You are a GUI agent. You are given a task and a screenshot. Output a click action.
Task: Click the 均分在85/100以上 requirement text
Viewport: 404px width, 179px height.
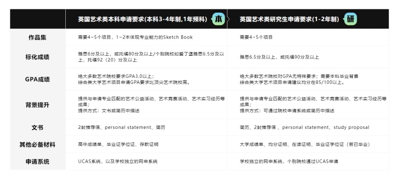tap(292, 82)
